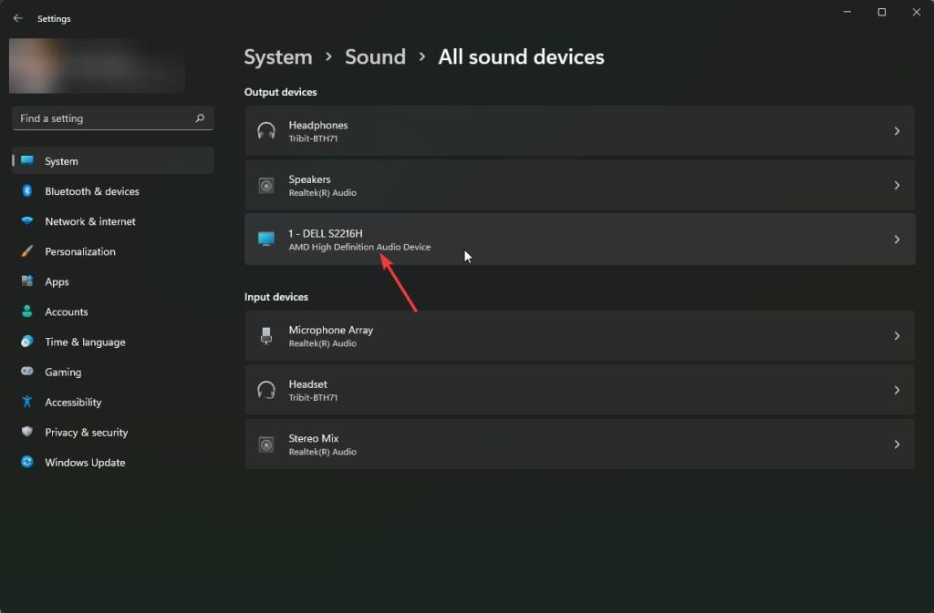This screenshot has height=613, width=934.
Task: Click the System monitor icon in sidebar
Action: (x=27, y=160)
